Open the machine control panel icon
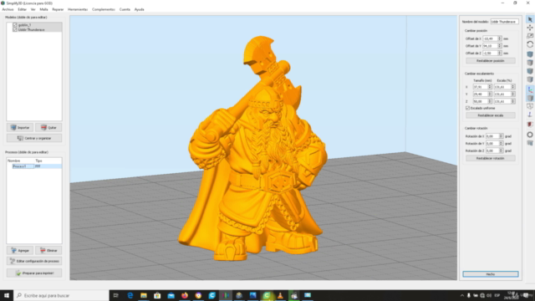 530,143
